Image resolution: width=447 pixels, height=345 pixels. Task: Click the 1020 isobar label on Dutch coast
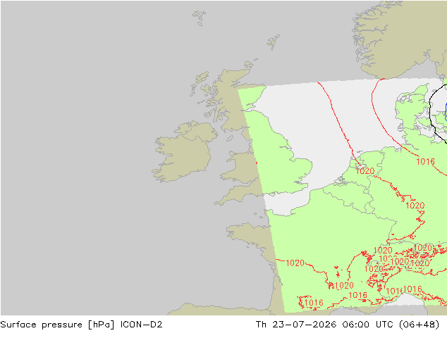coord(365,171)
